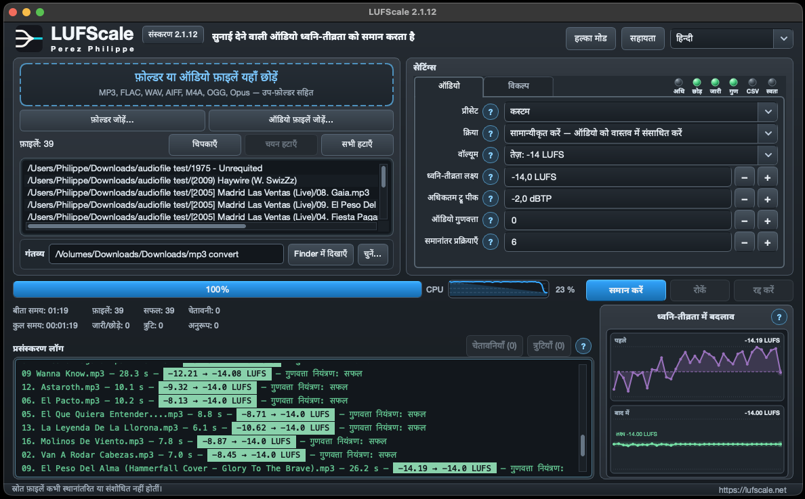The height and width of the screenshot is (499, 805).
Task: Increase अधिकतम ट्रू पीक with plus button
Action: click(768, 199)
